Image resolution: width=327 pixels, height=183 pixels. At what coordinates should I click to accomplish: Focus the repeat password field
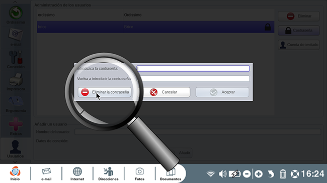[x=193, y=79]
